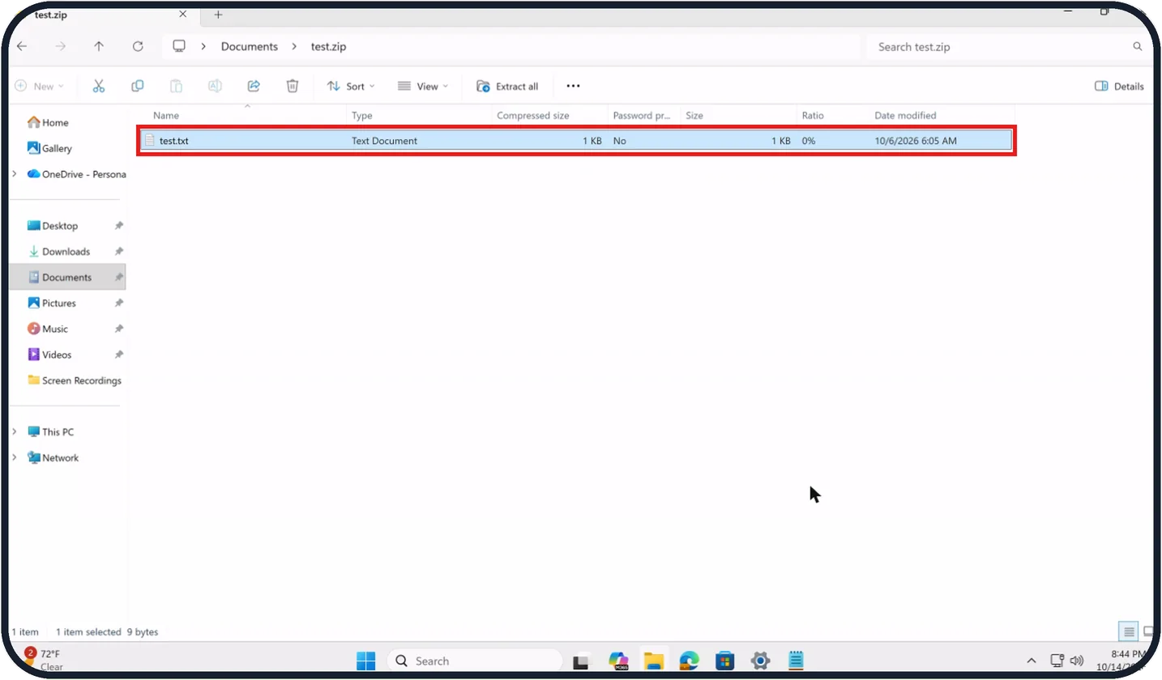The height and width of the screenshot is (680, 1162).
Task: Open the New dropdown button
Action: coord(40,86)
